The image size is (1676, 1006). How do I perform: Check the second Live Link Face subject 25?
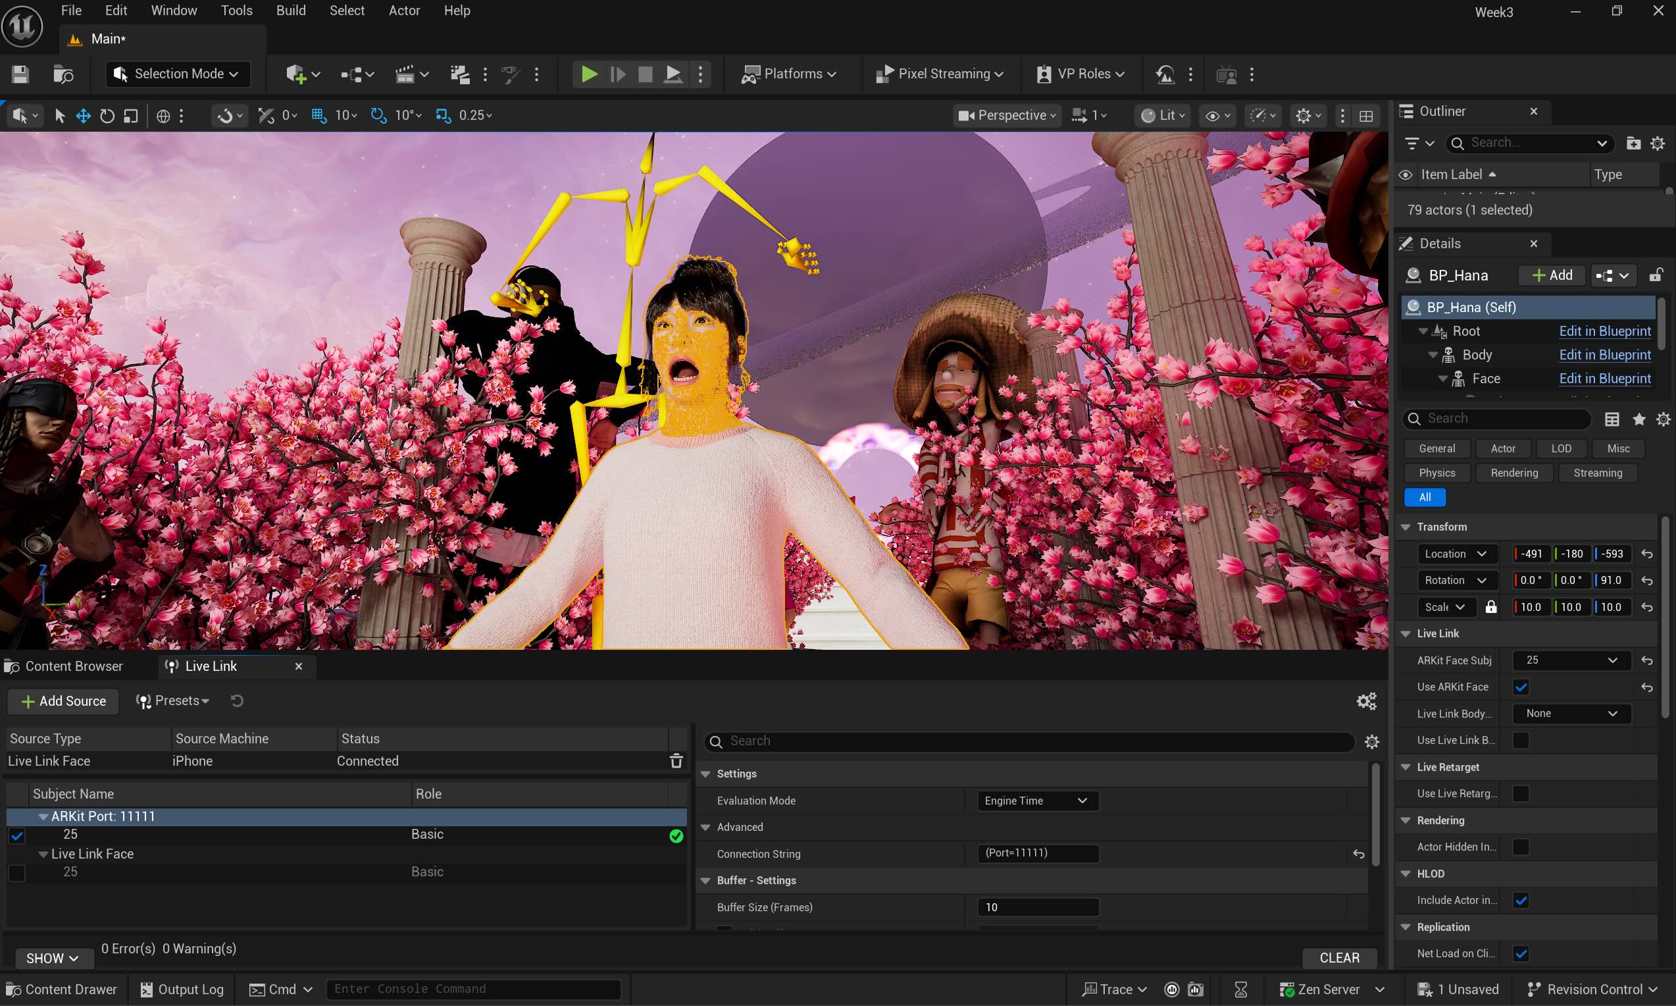pos(17,872)
